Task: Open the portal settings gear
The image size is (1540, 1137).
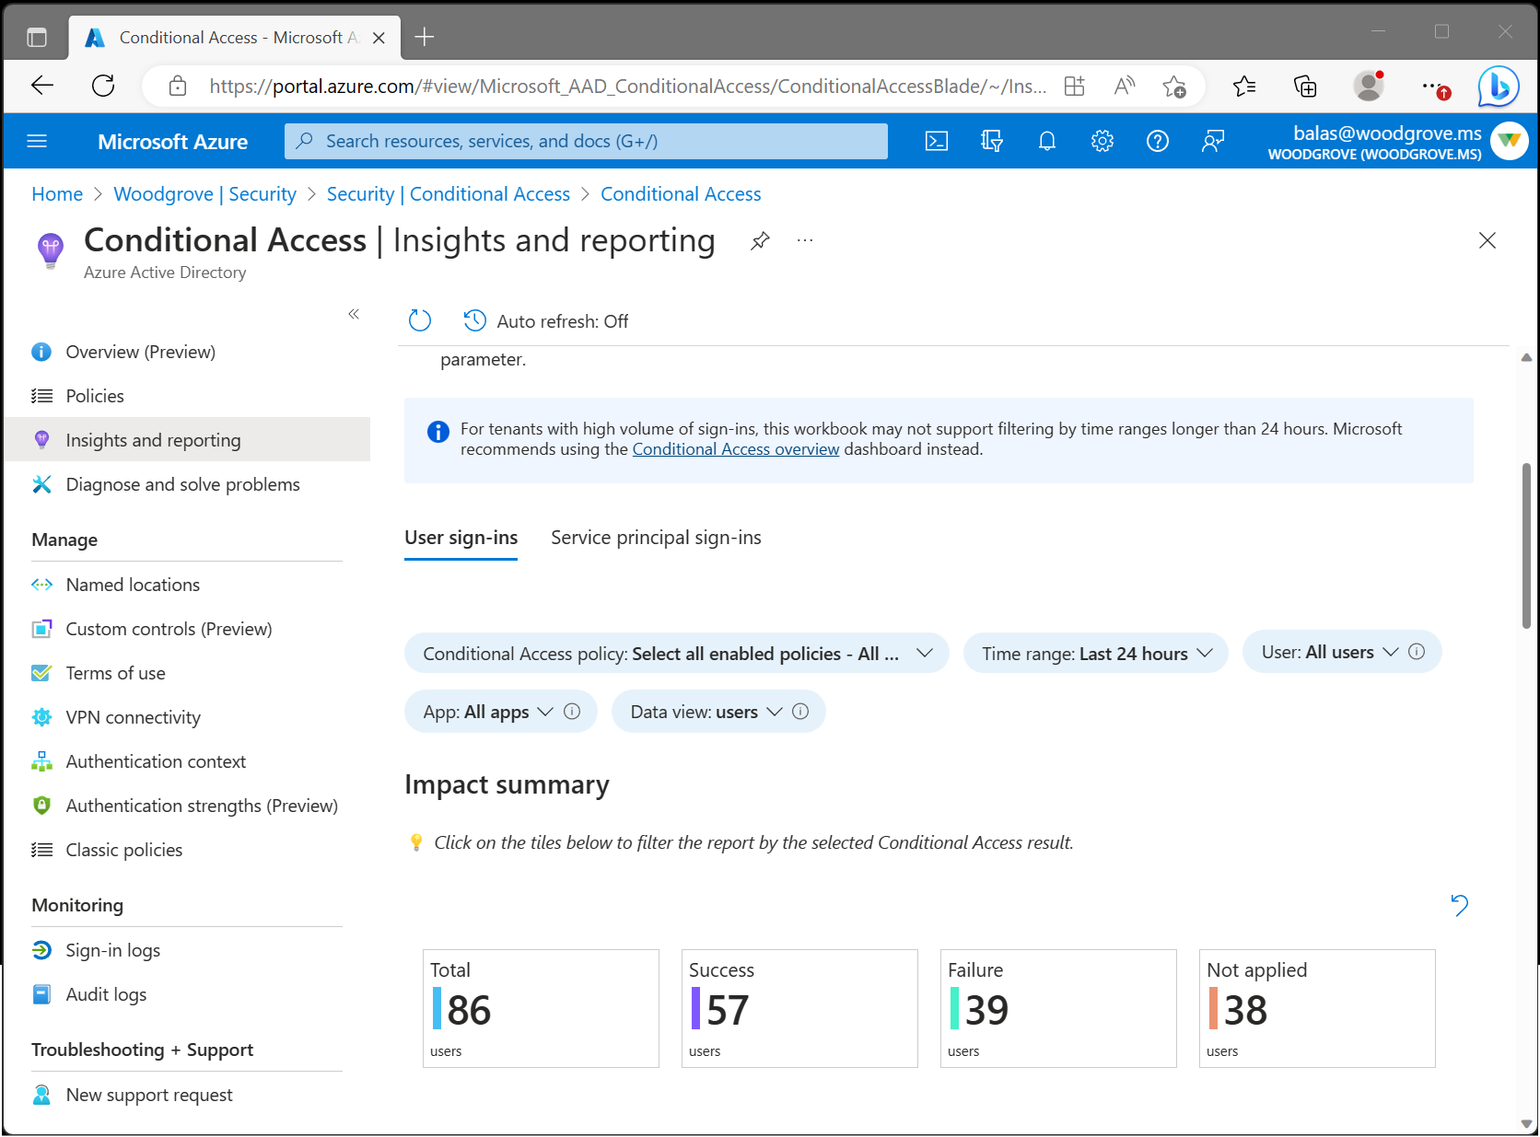Action: click(1102, 141)
